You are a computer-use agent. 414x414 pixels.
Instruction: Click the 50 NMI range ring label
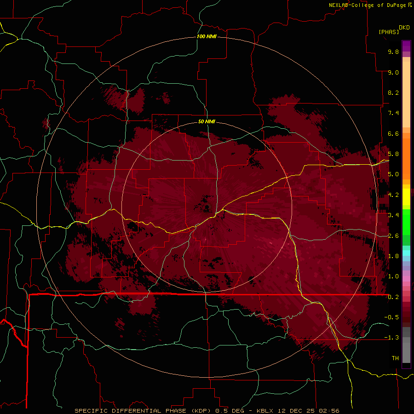point(207,122)
